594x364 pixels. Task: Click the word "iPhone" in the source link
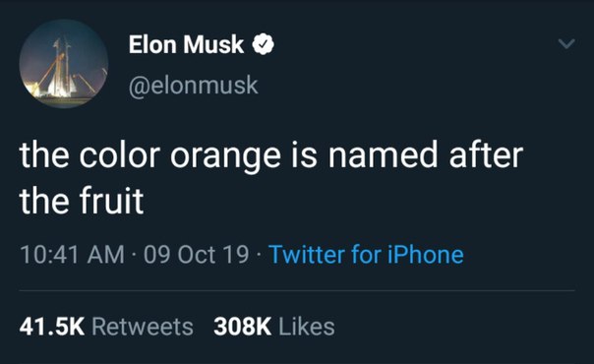click(426, 254)
